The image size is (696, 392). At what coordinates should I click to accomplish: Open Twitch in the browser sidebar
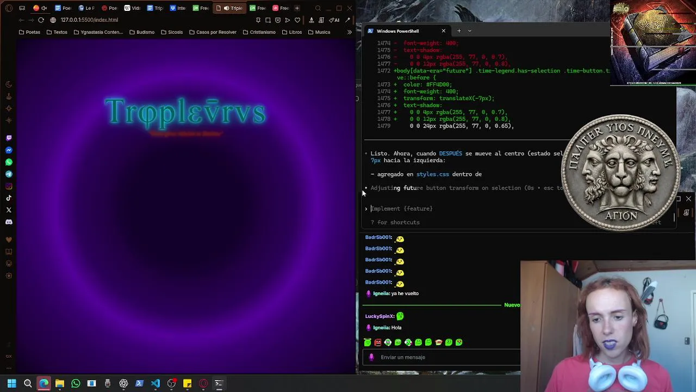pyautogui.click(x=9, y=138)
